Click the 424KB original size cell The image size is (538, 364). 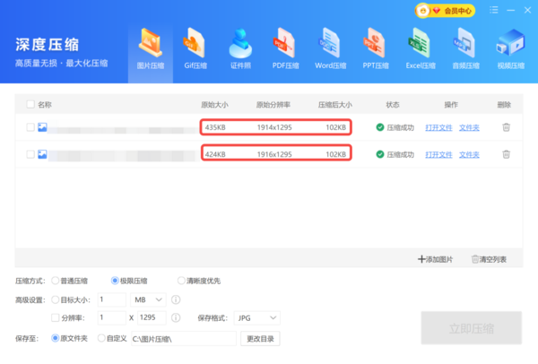pos(215,155)
